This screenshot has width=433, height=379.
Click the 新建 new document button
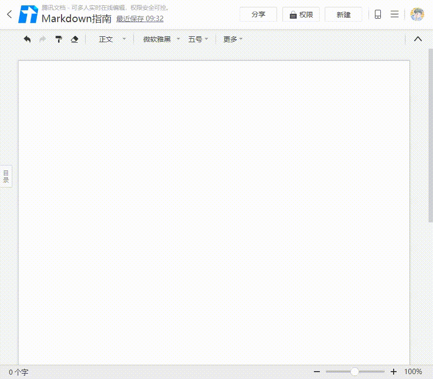coord(343,14)
